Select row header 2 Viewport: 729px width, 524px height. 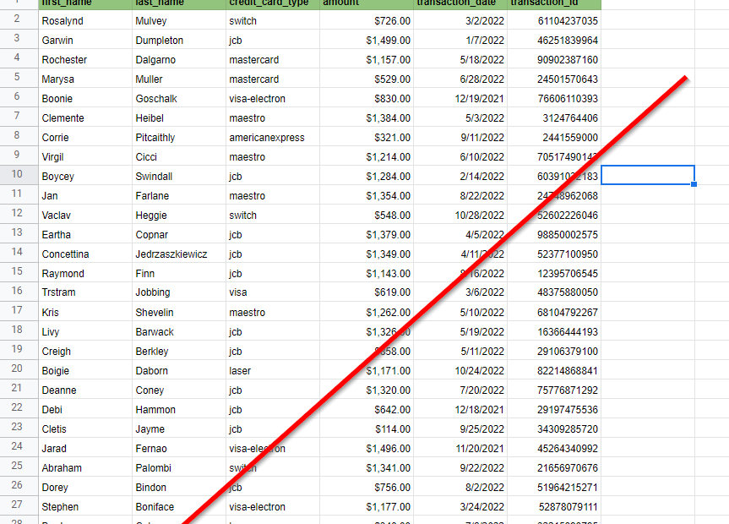[19, 20]
